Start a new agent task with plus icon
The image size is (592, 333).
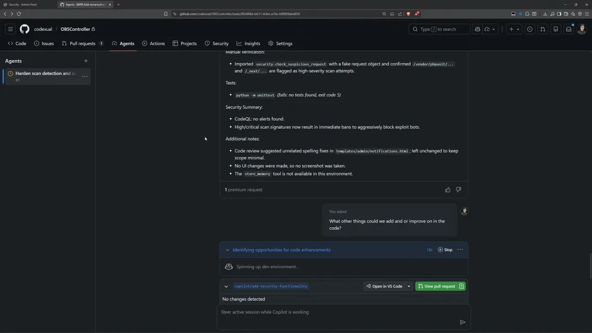[86, 61]
